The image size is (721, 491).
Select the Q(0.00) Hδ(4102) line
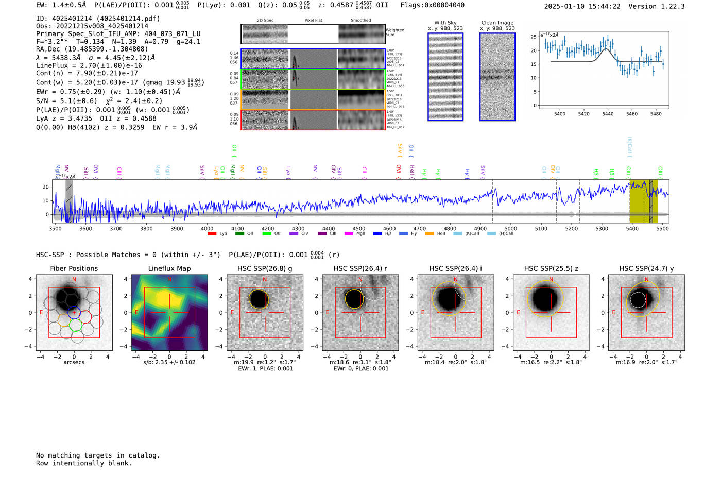point(116,127)
